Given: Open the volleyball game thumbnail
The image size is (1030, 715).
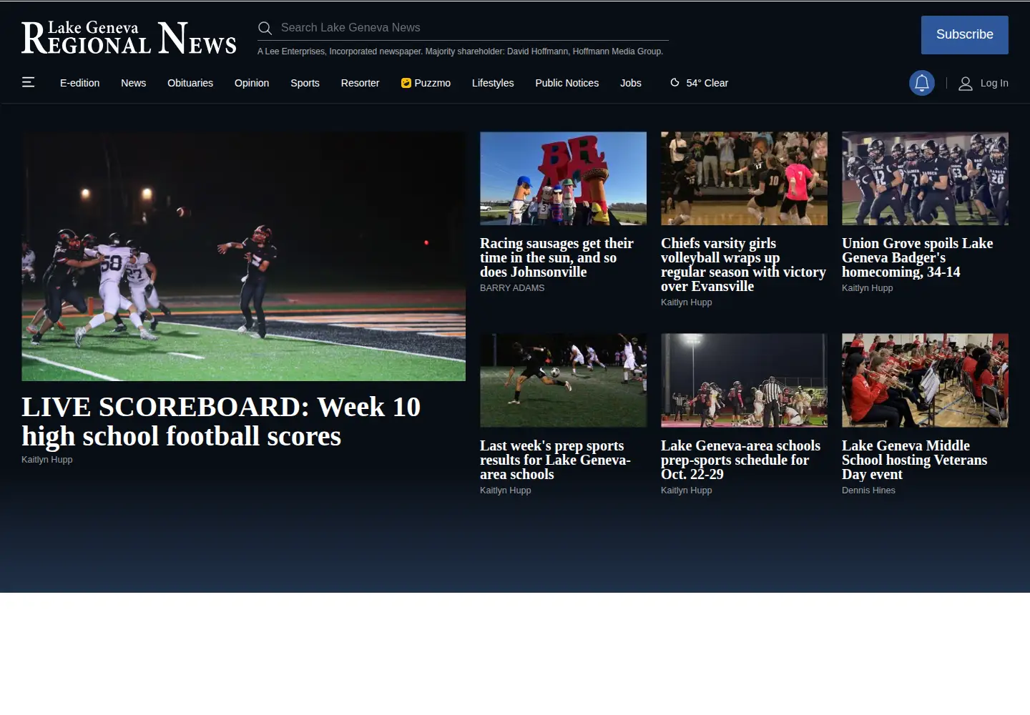Looking at the screenshot, I should coord(744,179).
